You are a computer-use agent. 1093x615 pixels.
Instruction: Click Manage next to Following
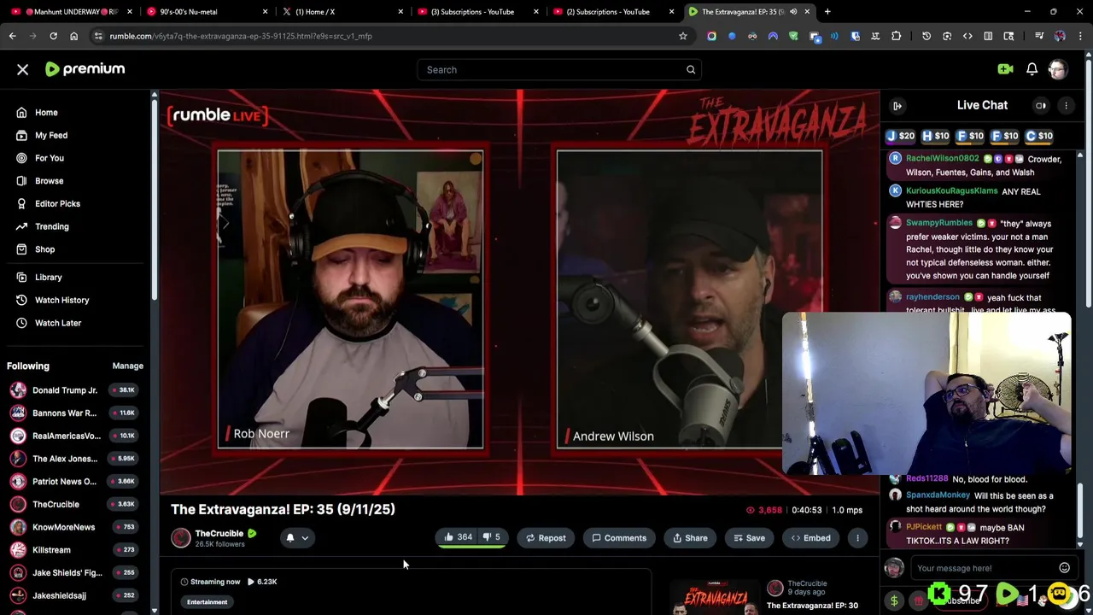point(128,366)
